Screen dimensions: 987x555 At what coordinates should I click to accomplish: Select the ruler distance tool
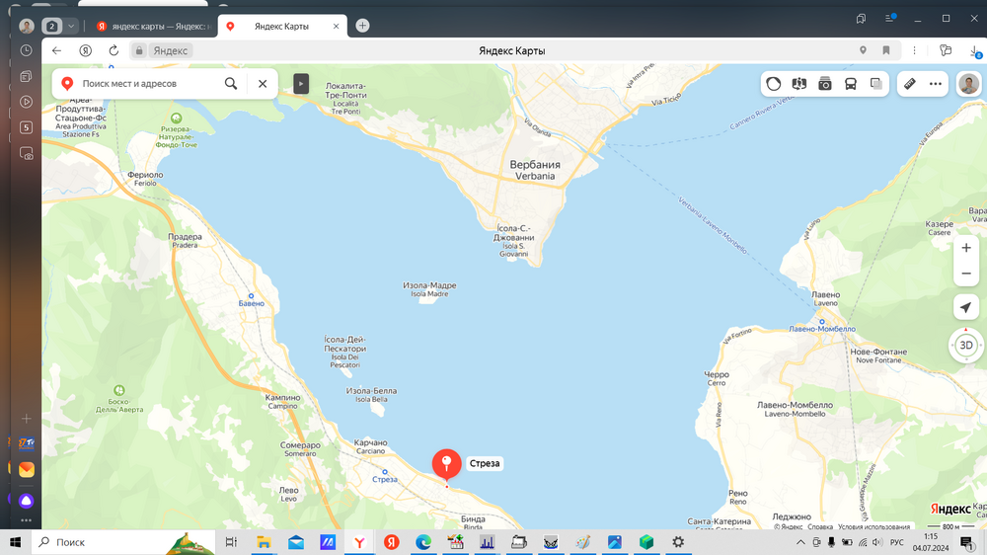pos(910,84)
